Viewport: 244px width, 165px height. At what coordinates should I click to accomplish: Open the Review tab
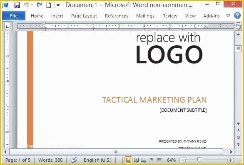pyautogui.click(x=170, y=16)
